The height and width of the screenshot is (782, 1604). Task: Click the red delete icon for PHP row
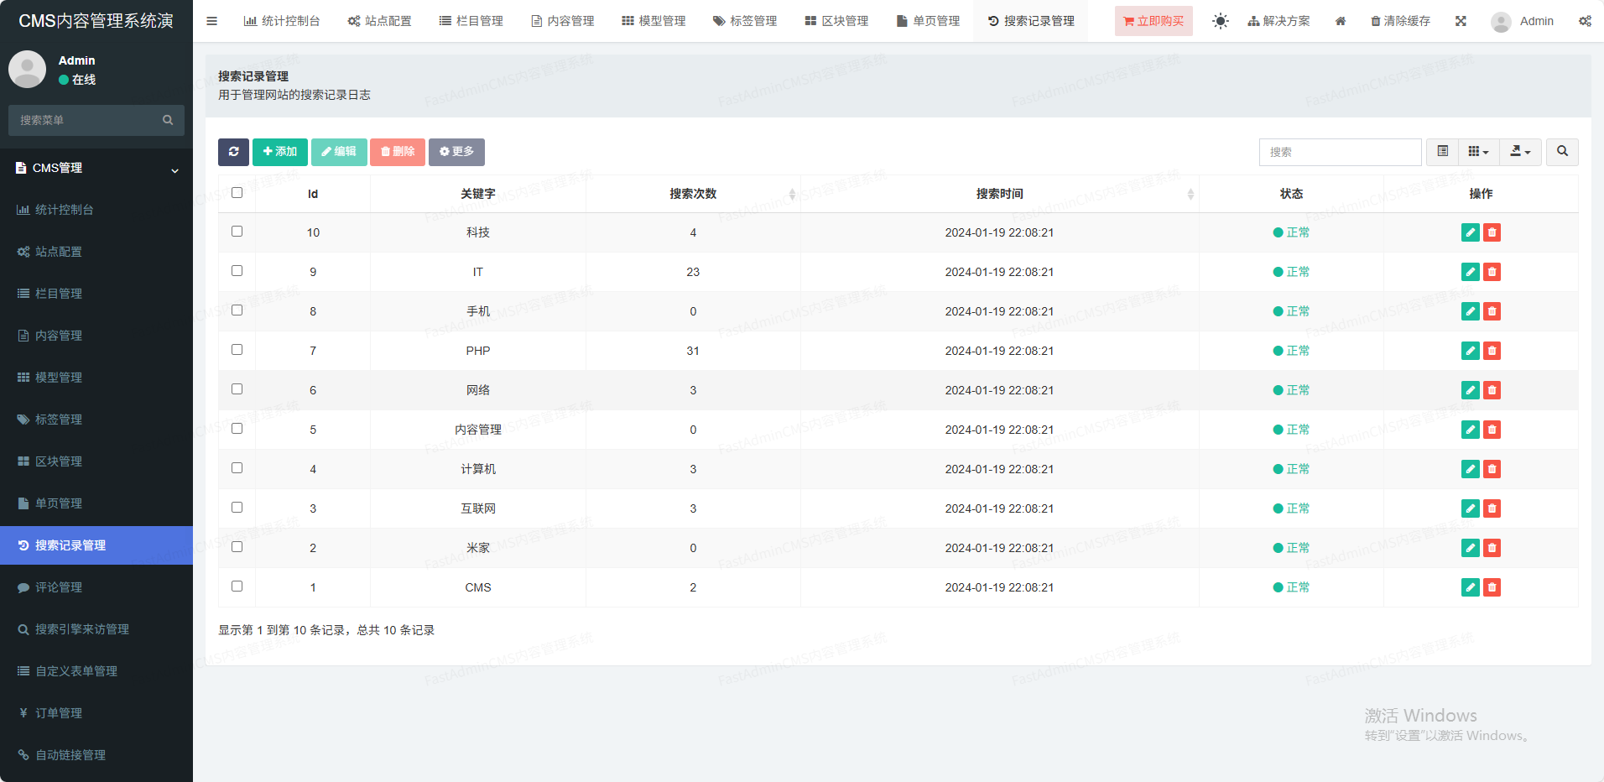tap(1492, 351)
